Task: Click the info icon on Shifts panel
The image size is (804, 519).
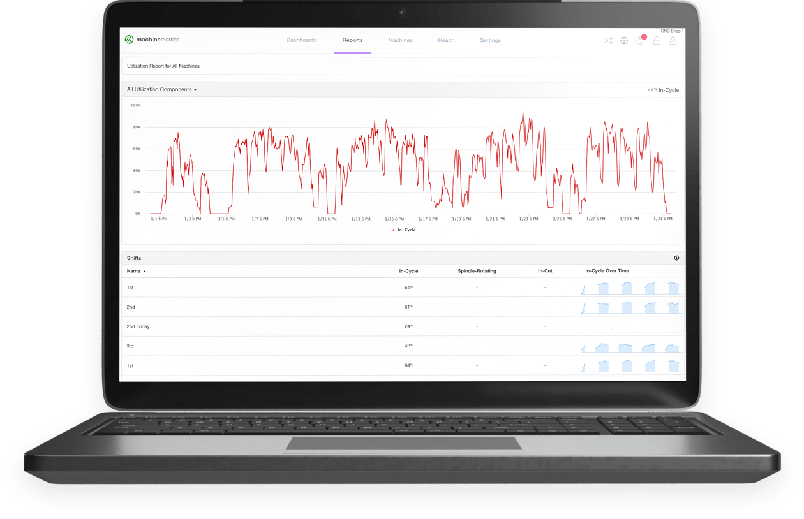Action: point(676,258)
